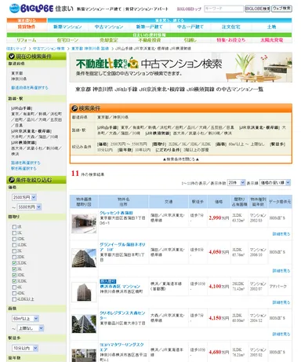The width and height of the screenshot is (301, 362).
Task: Open the 横浜市西区 マンション listing title
Action: click(x=120, y=287)
